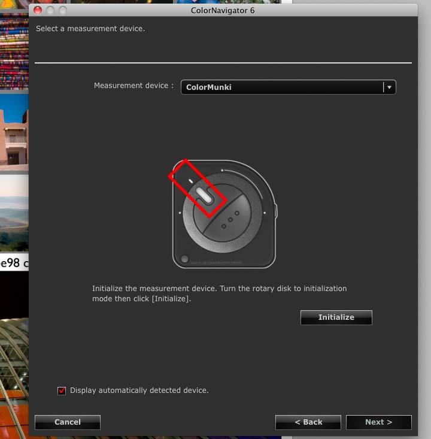Close the ColorNavigator 6 window
431x439 pixels.
click(38, 10)
